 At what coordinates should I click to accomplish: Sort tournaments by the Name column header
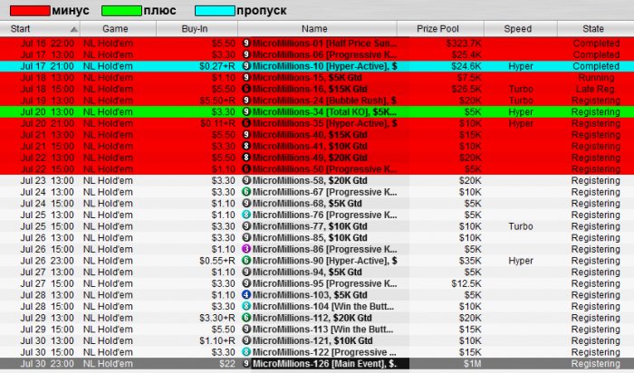tap(314, 29)
